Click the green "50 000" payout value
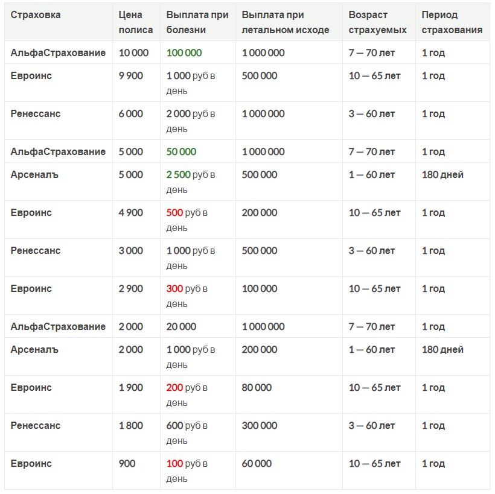Image resolution: width=495 pixels, height=494 pixels. point(181,152)
